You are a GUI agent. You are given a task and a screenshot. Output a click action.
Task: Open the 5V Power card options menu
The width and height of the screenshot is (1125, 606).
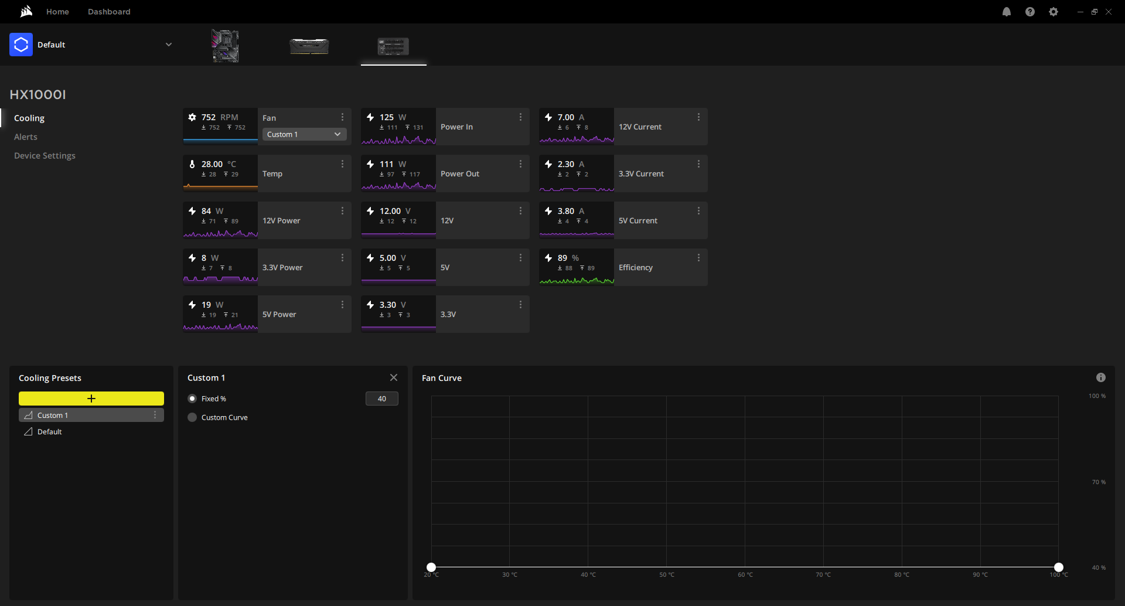point(342,305)
